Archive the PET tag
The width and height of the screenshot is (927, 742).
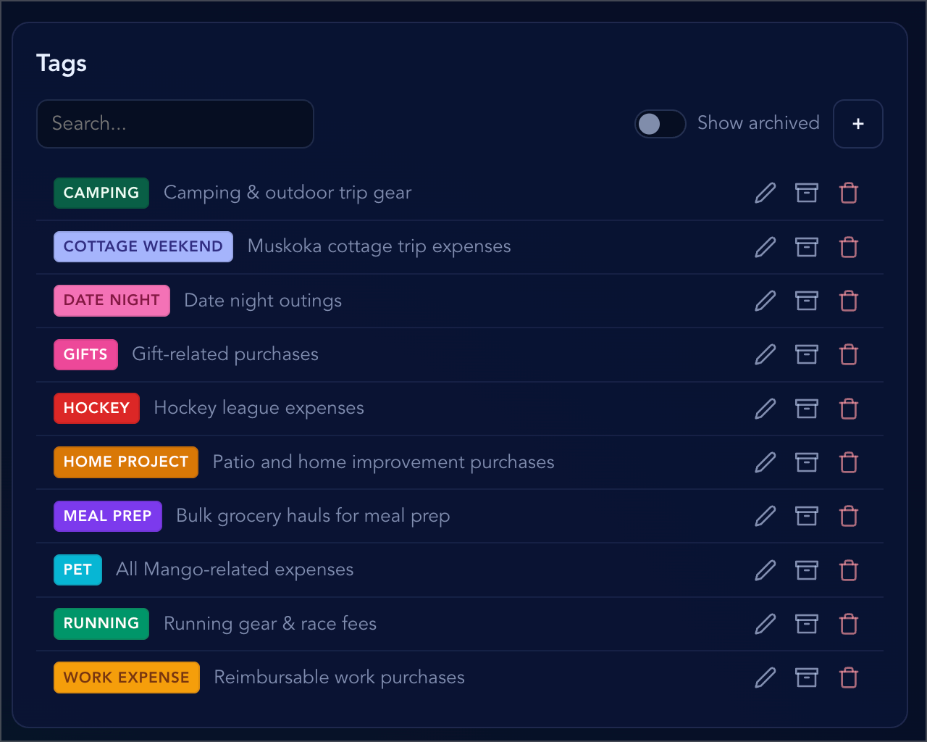click(x=807, y=570)
